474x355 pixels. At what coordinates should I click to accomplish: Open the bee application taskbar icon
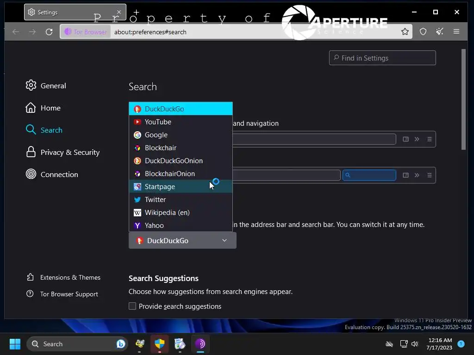click(140, 344)
